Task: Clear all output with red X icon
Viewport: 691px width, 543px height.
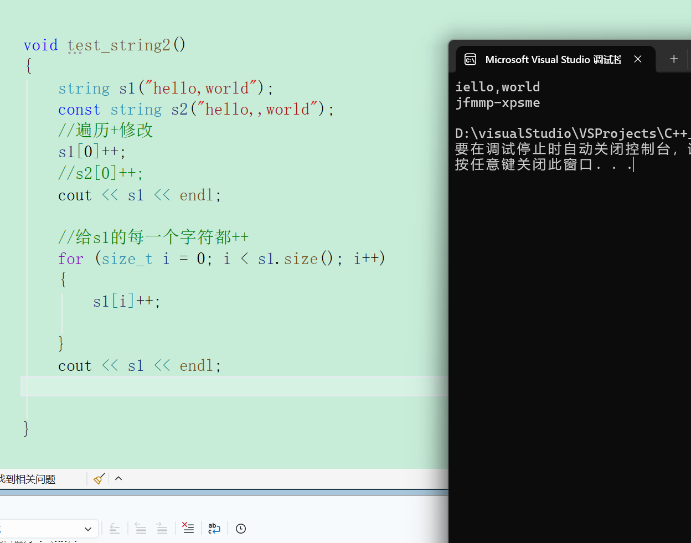Action: click(x=188, y=528)
